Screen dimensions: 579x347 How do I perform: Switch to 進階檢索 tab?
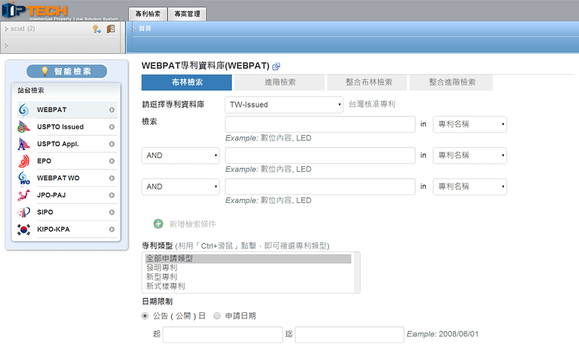click(x=280, y=82)
